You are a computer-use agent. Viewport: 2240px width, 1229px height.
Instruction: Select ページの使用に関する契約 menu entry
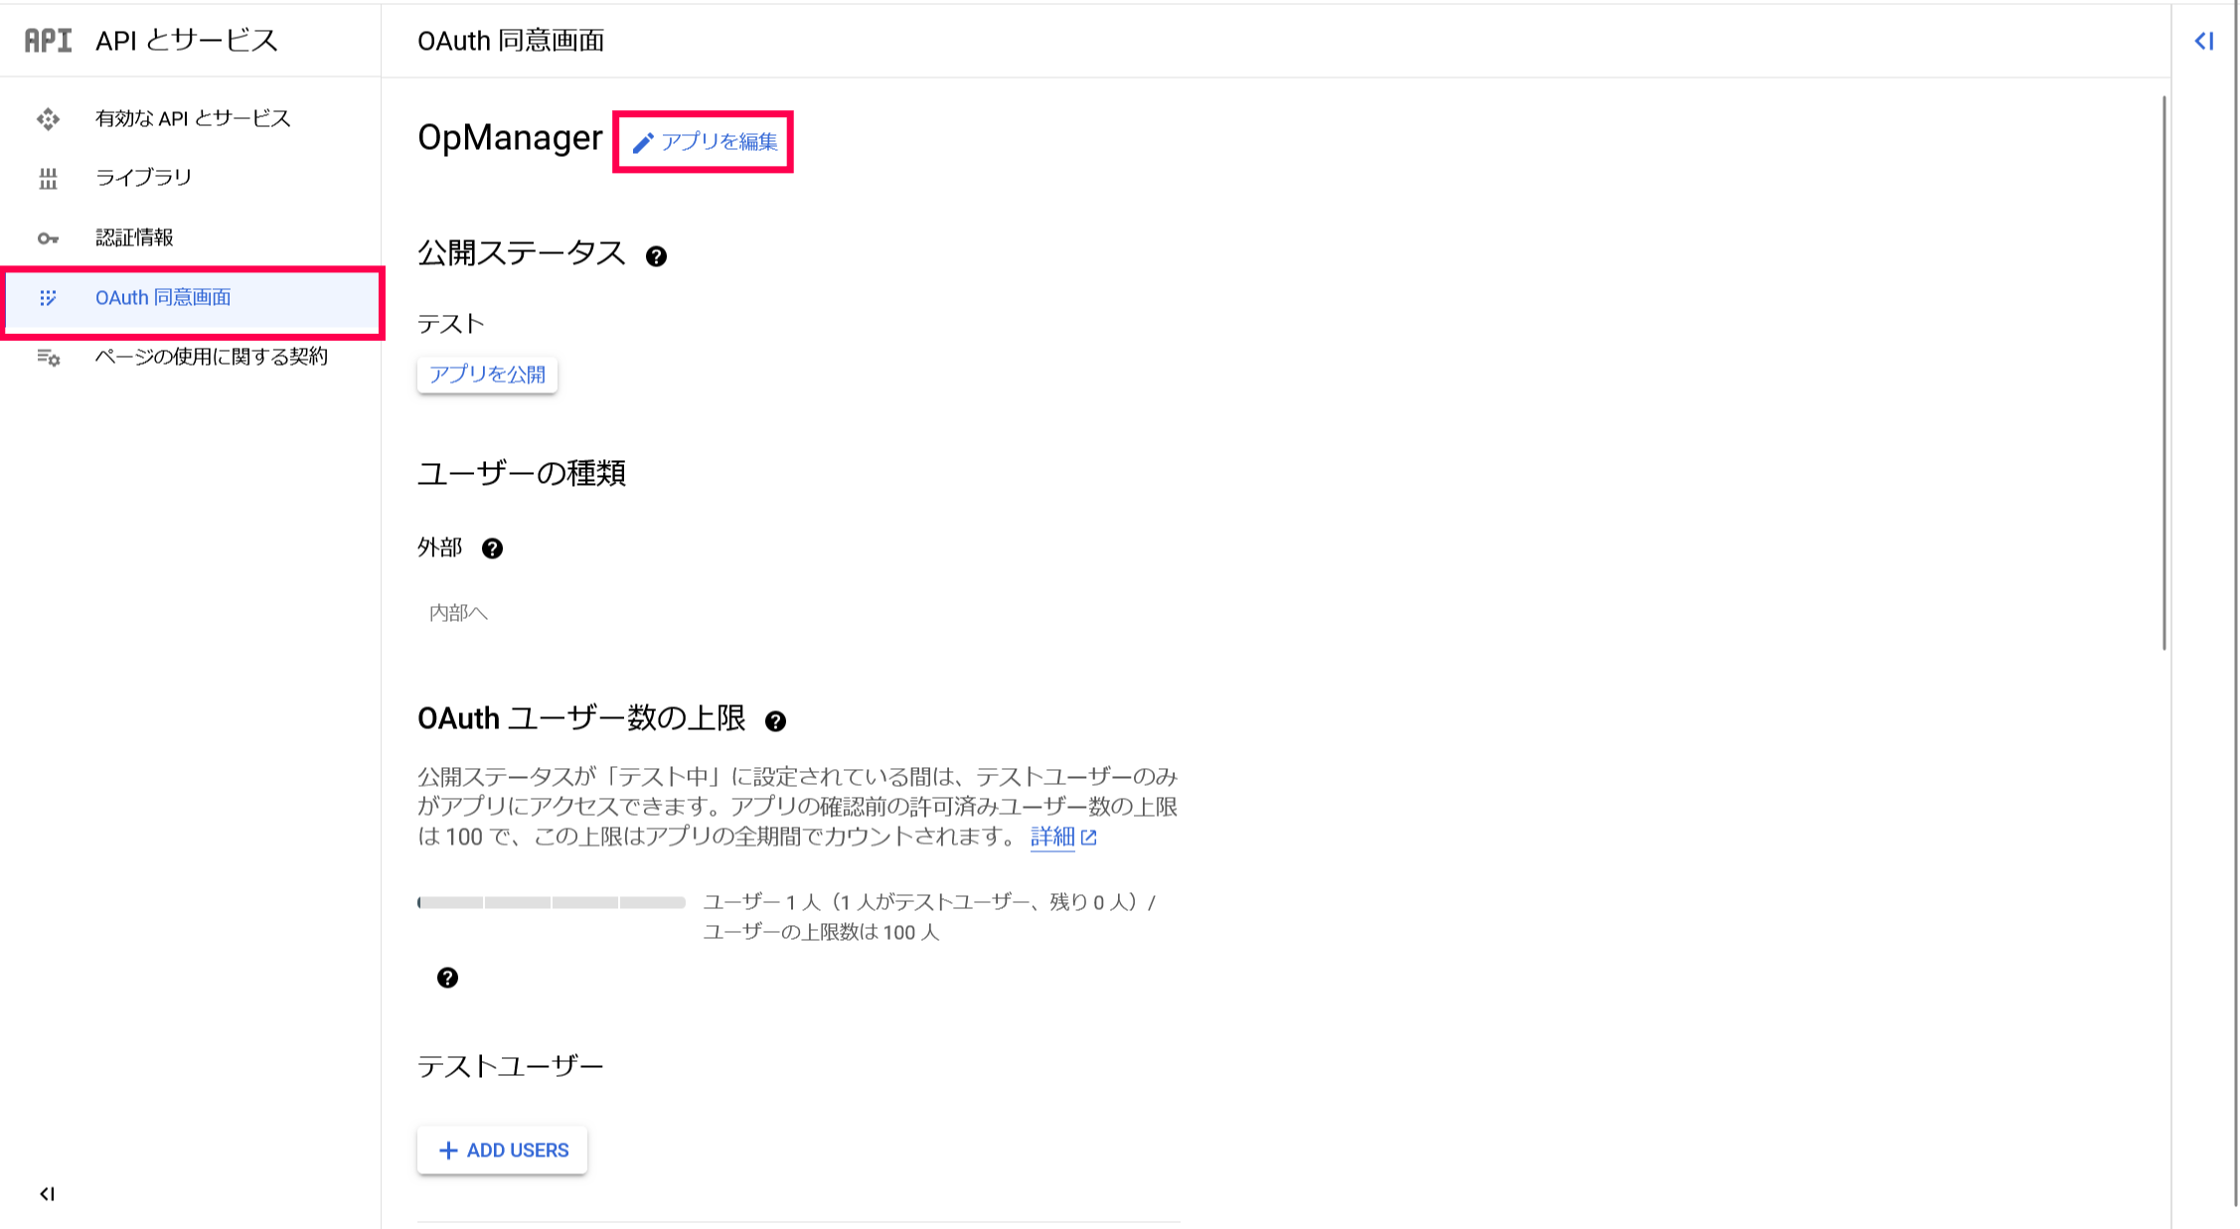pyautogui.click(x=212, y=358)
